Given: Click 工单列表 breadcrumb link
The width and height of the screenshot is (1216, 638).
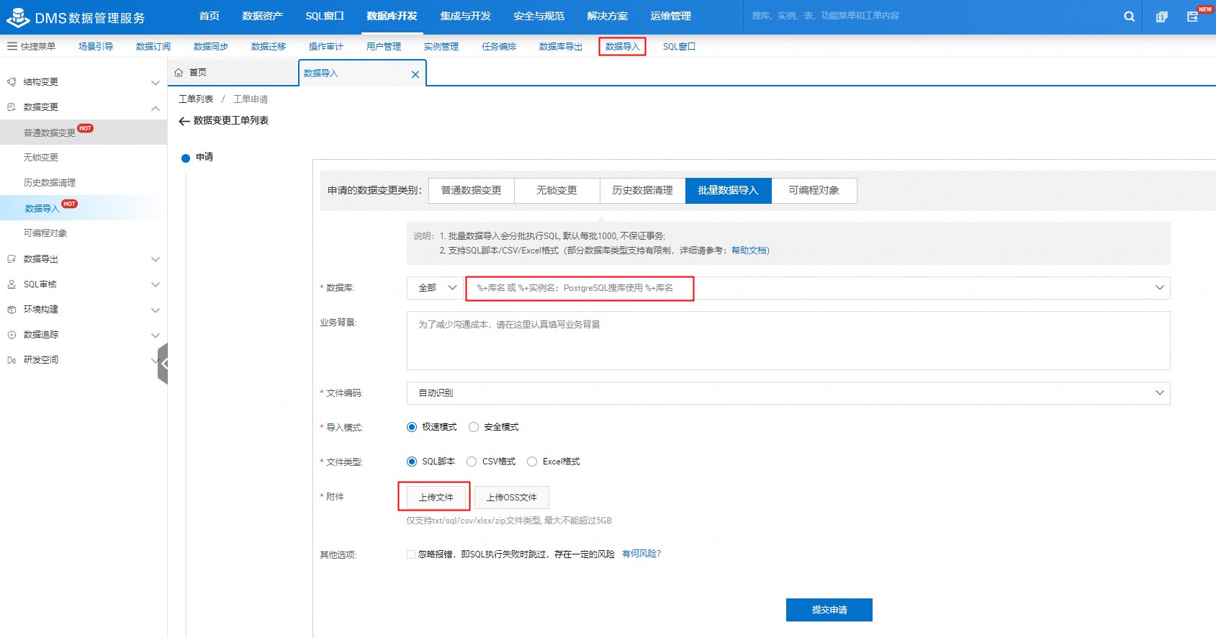Looking at the screenshot, I should (196, 99).
